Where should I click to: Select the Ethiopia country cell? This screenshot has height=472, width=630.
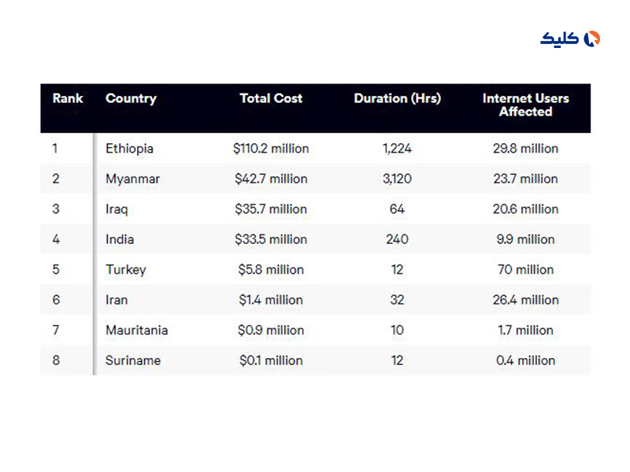click(x=129, y=149)
